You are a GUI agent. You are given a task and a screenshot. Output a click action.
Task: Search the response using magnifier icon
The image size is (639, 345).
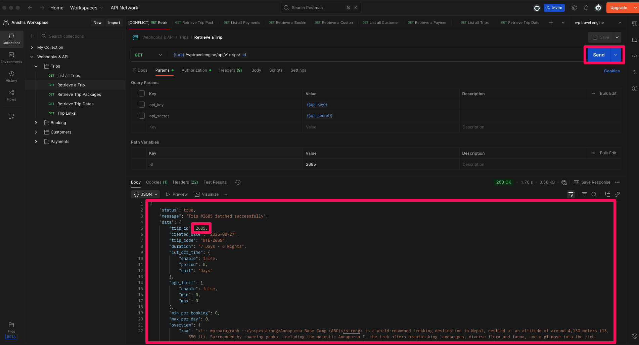594,194
